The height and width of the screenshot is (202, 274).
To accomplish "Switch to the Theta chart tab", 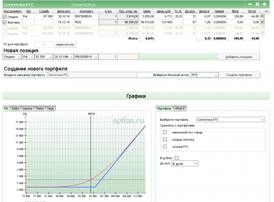I will pyautogui.click(x=39, y=108).
